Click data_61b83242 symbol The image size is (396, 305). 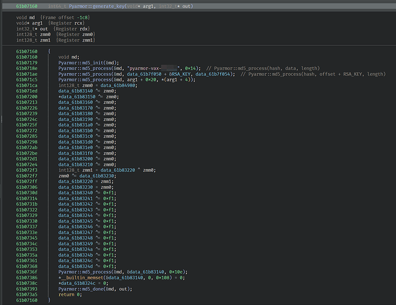click(x=76, y=204)
